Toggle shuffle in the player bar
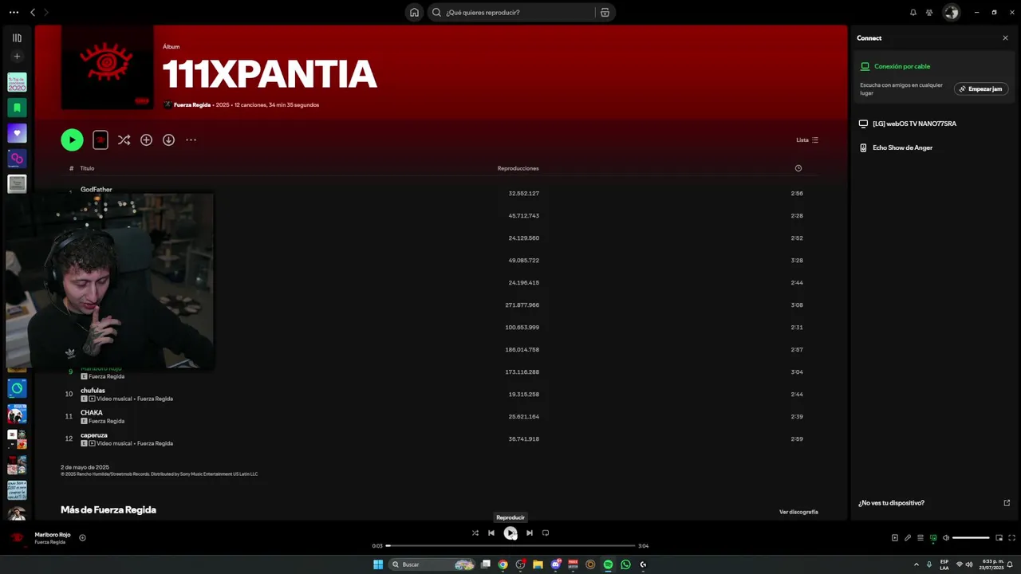Screen dimensions: 1021x574 point(475,533)
